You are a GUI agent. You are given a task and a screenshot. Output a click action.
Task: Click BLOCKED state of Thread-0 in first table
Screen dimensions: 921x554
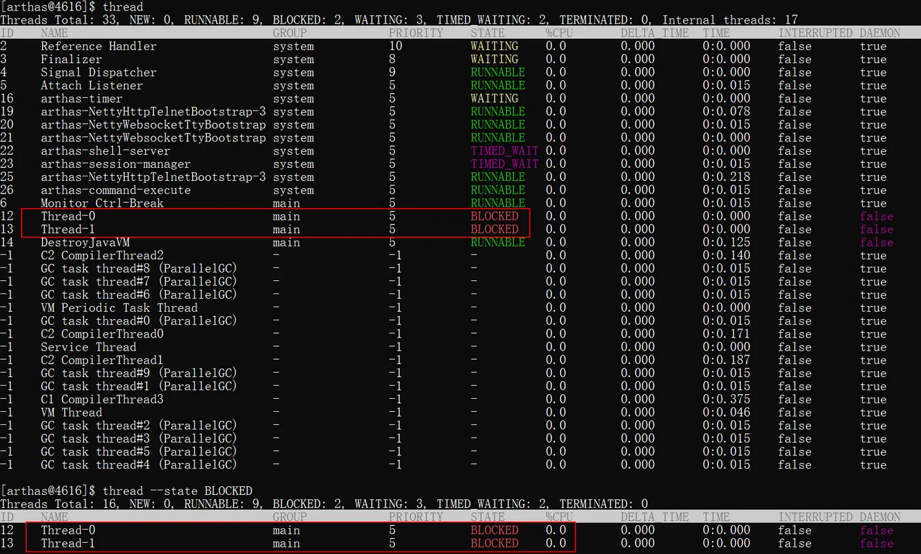point(495,216)
